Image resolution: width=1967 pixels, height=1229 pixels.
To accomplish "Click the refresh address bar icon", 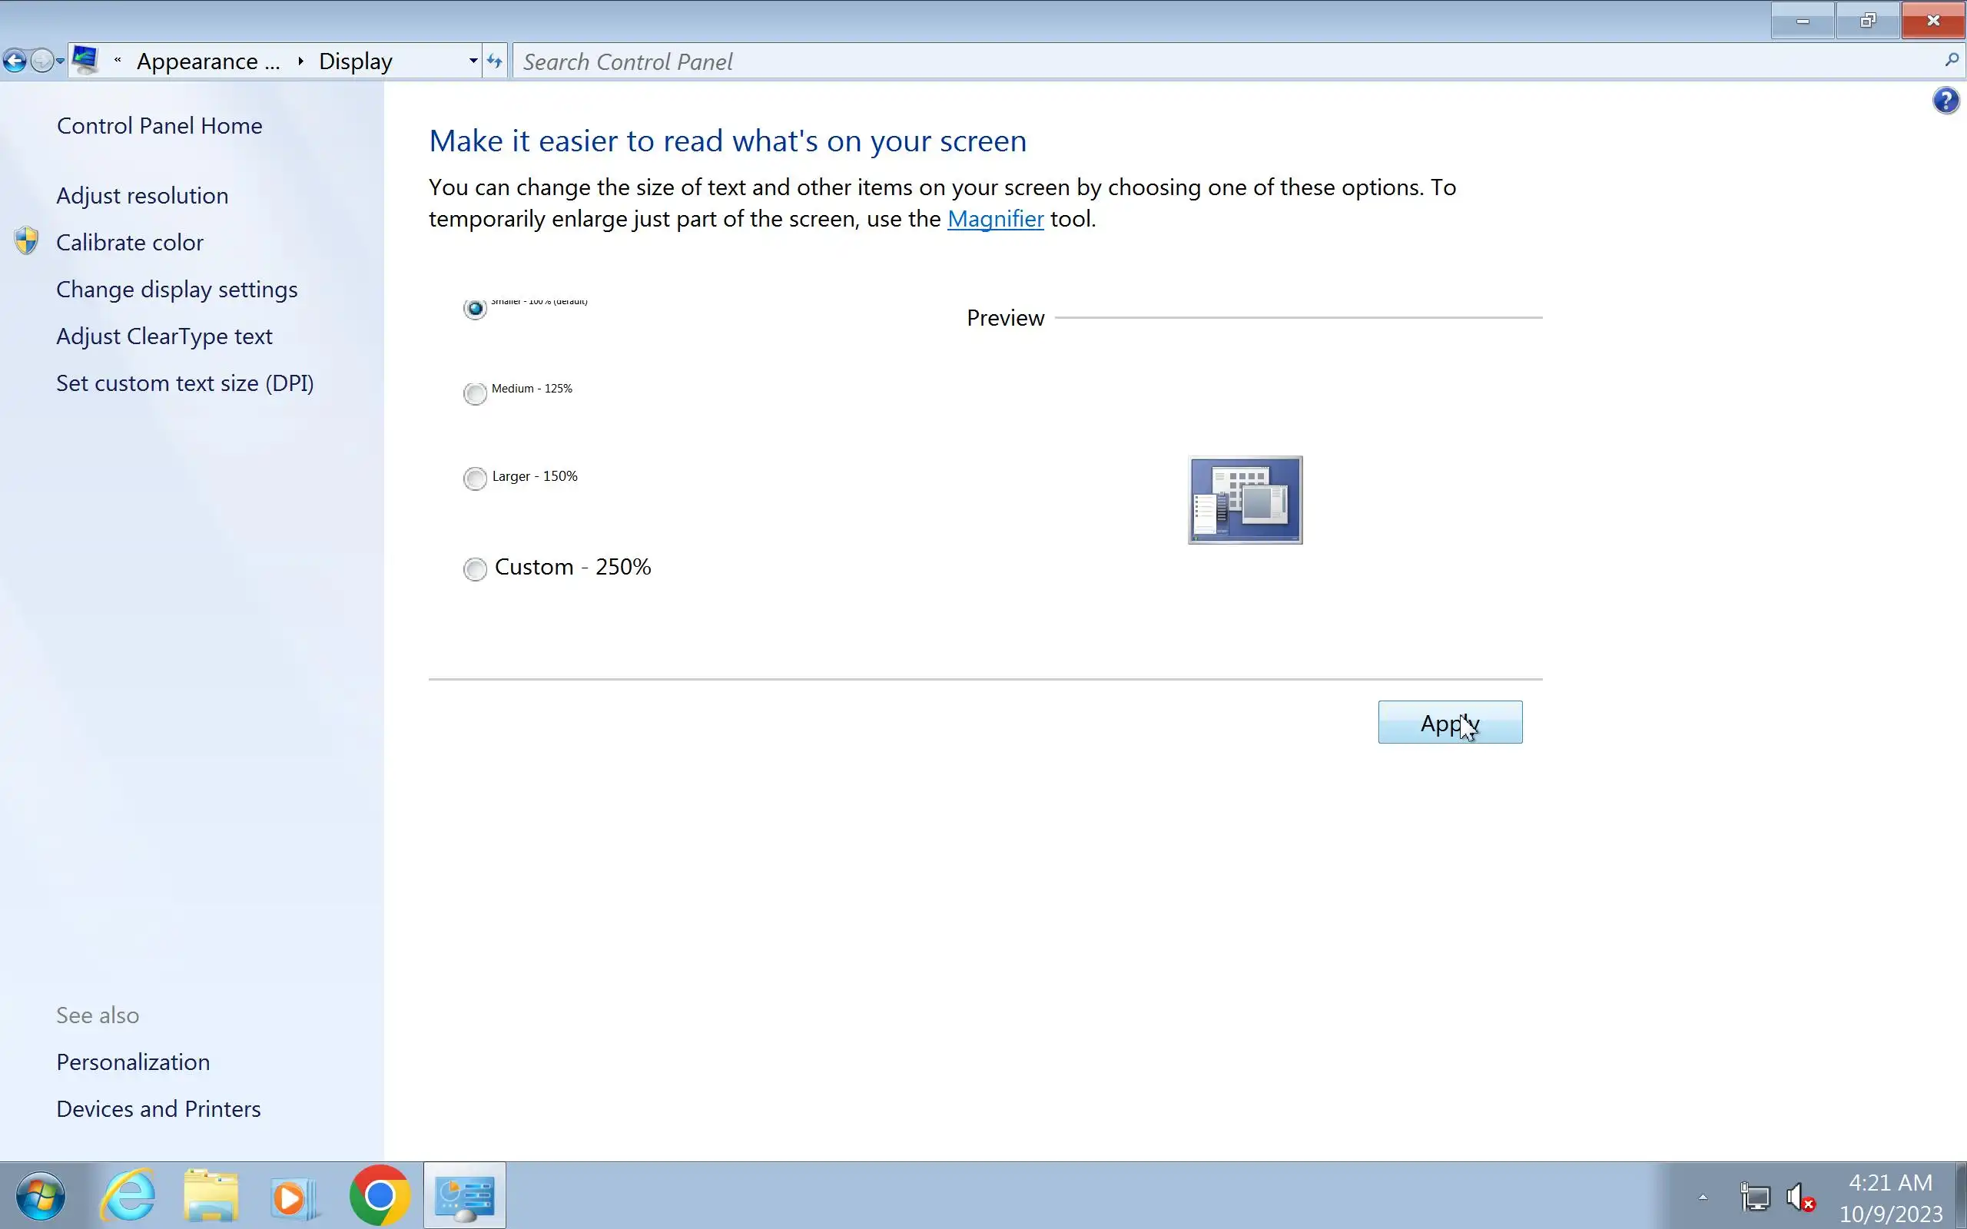I will 494,61.
